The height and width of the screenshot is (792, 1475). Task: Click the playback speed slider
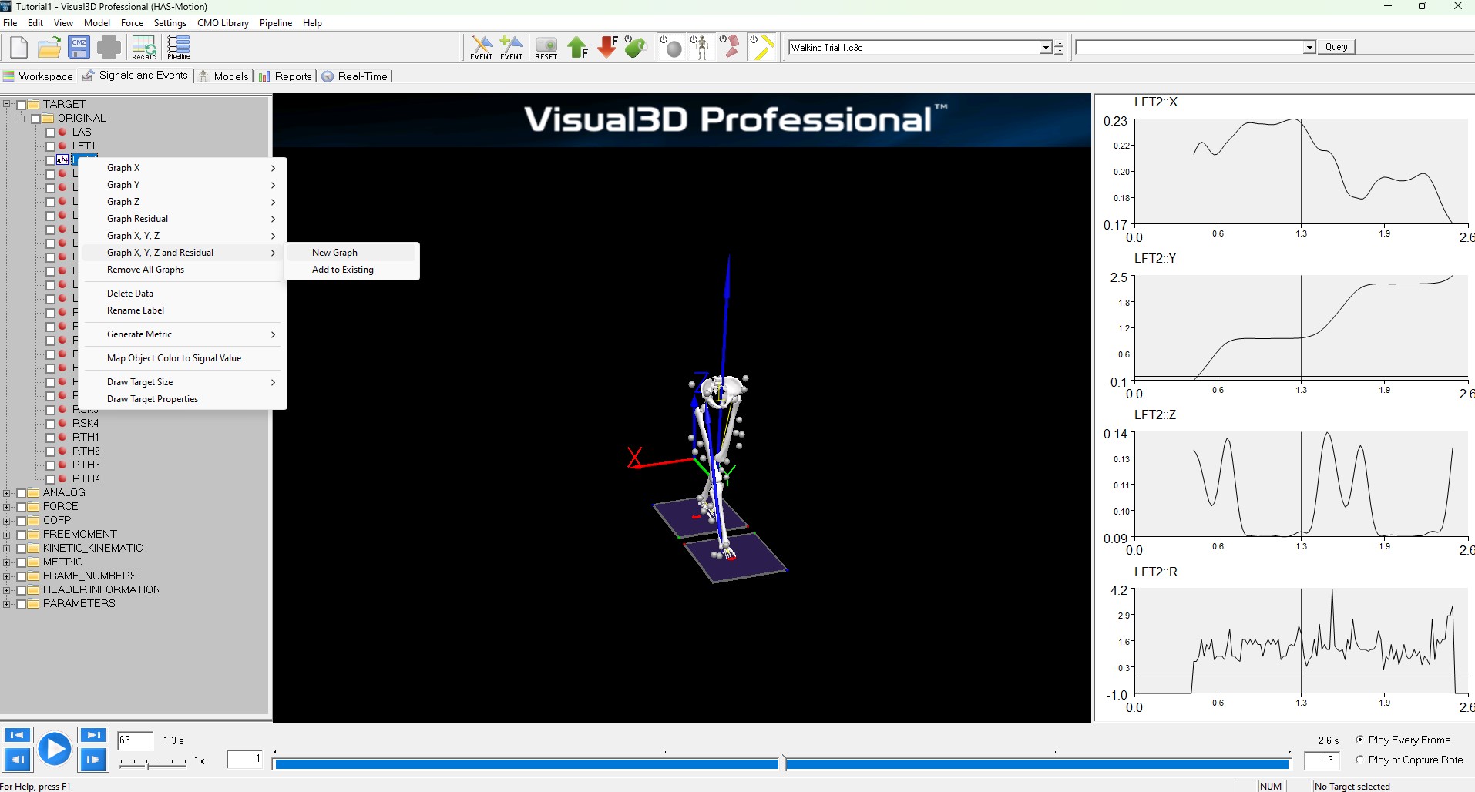153,763
